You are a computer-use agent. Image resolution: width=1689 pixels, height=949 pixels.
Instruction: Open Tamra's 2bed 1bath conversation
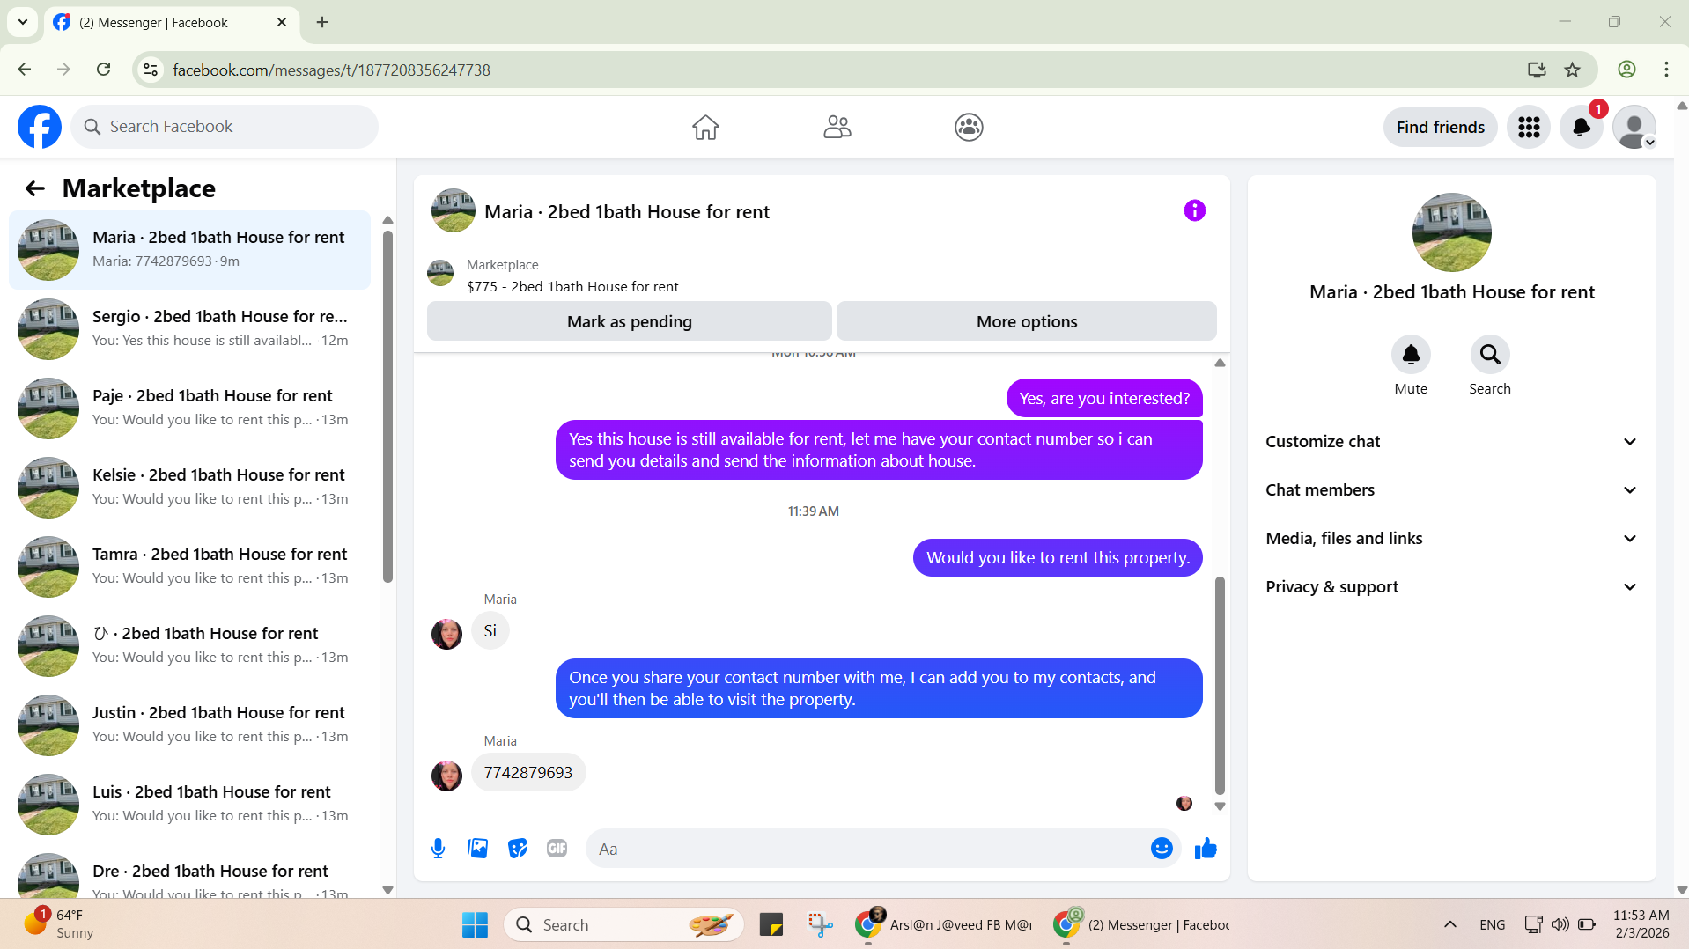[x=189, y=567]
